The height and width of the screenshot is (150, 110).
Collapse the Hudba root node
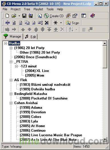pos(6,43)
